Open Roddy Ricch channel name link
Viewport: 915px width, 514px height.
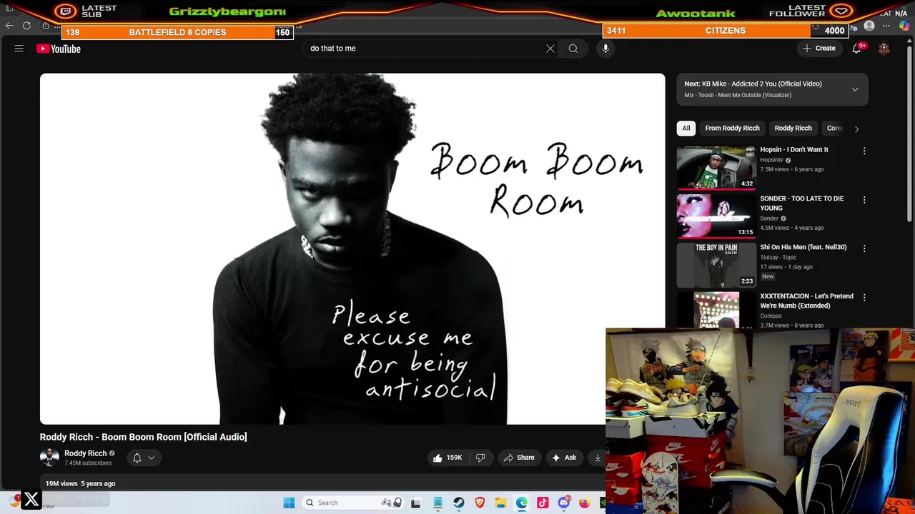tap(85, 453)
